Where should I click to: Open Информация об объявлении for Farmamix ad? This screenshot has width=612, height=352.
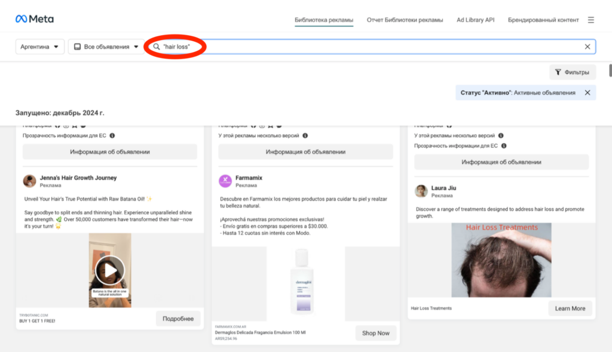coord(305,152)
